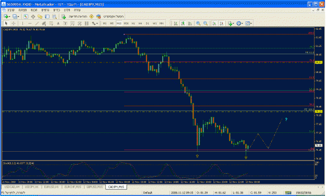The height and width of the screenshot is (196, 326).
Task: Open the View (תצוגה) menu
Action: 22,10
